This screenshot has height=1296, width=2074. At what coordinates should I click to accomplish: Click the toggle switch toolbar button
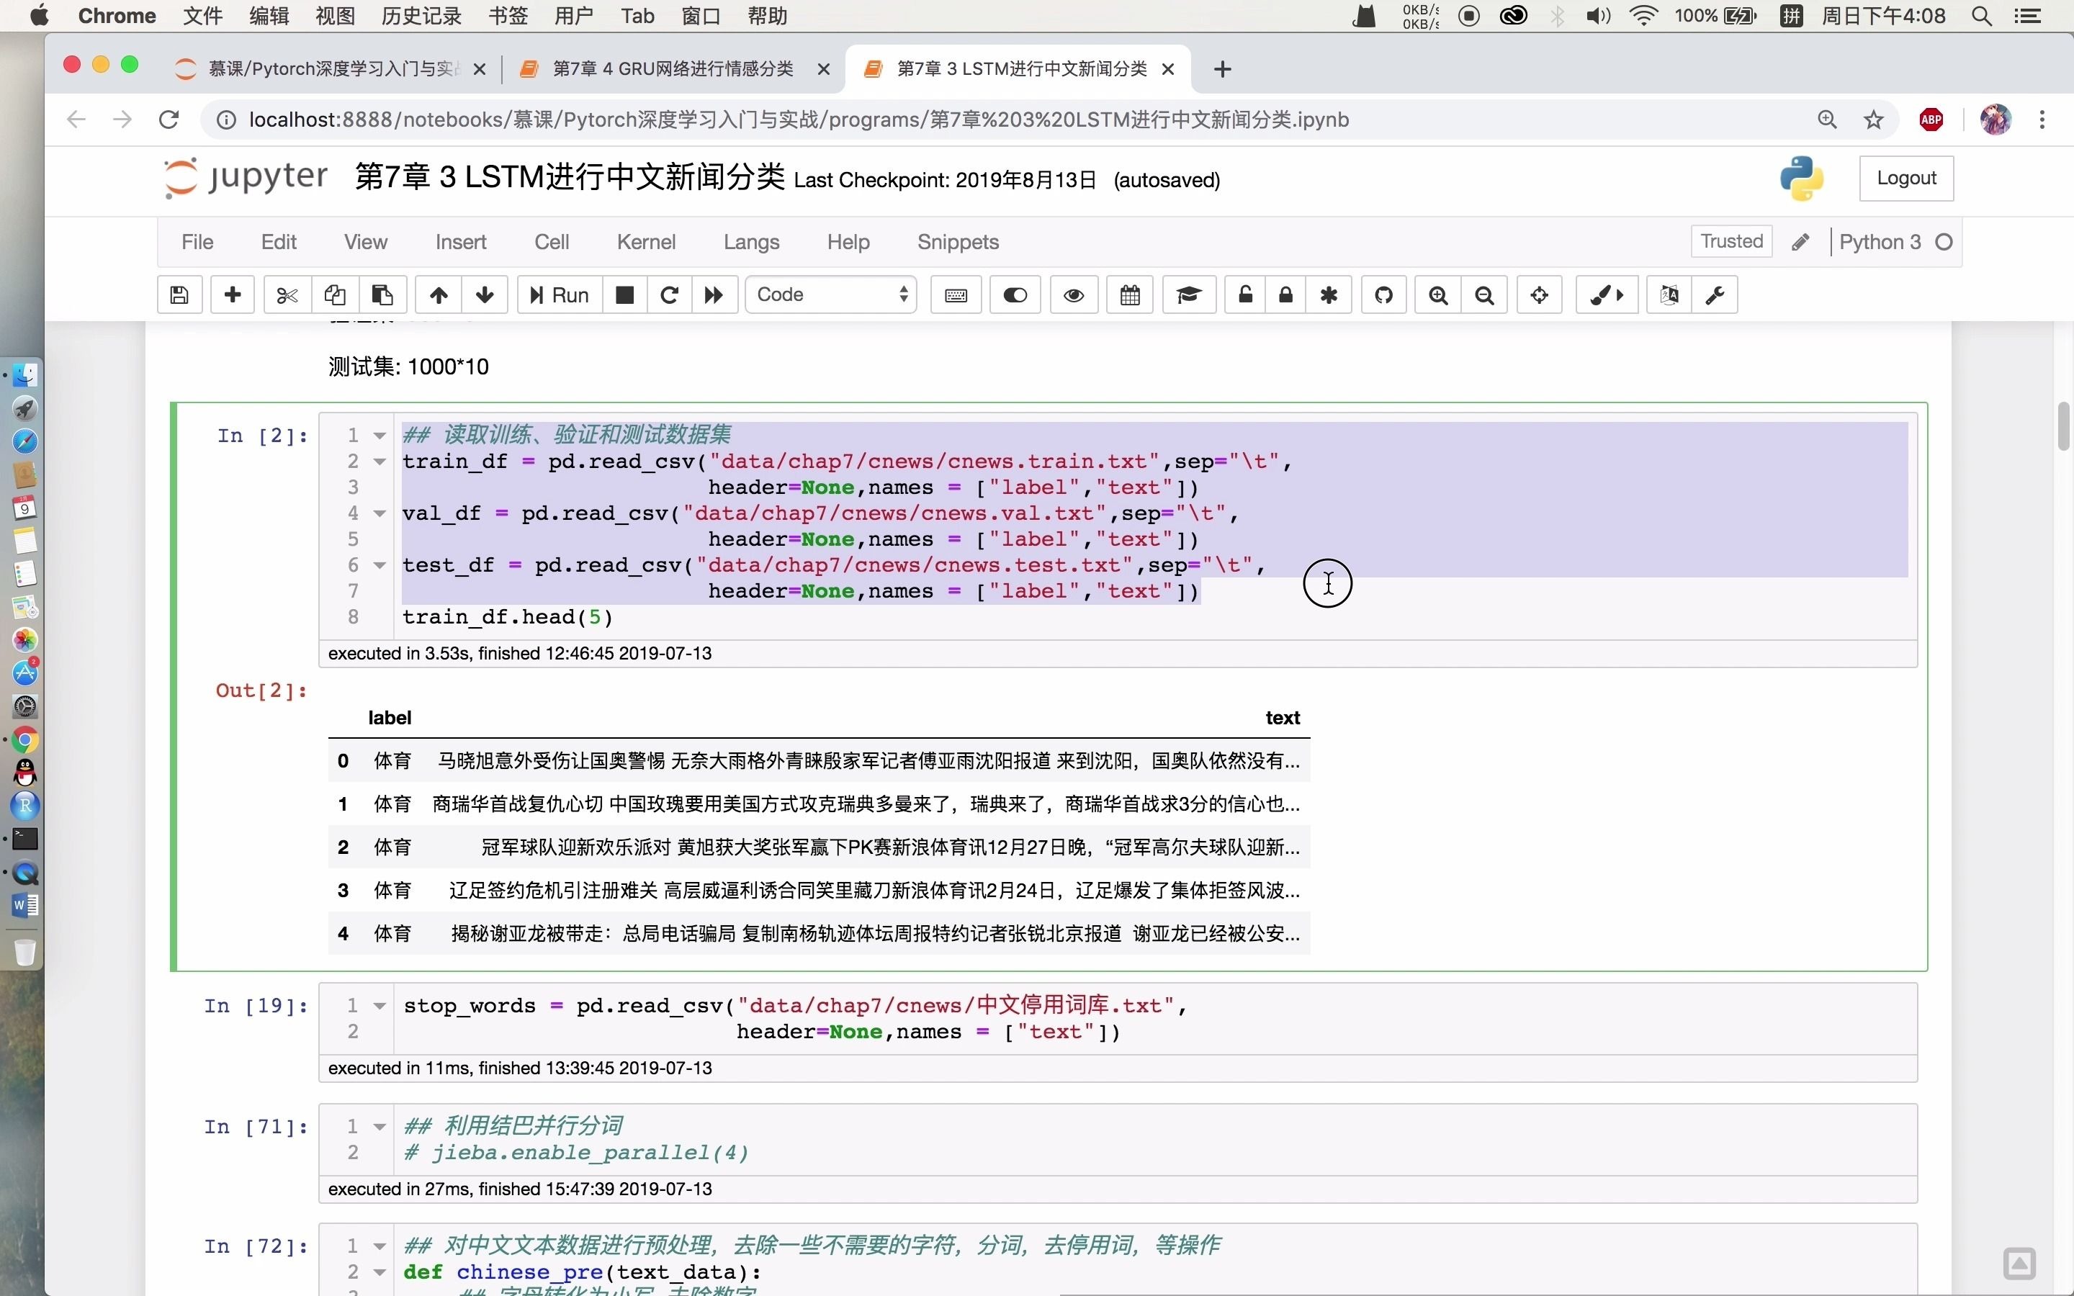click(x=1015, y=295)
